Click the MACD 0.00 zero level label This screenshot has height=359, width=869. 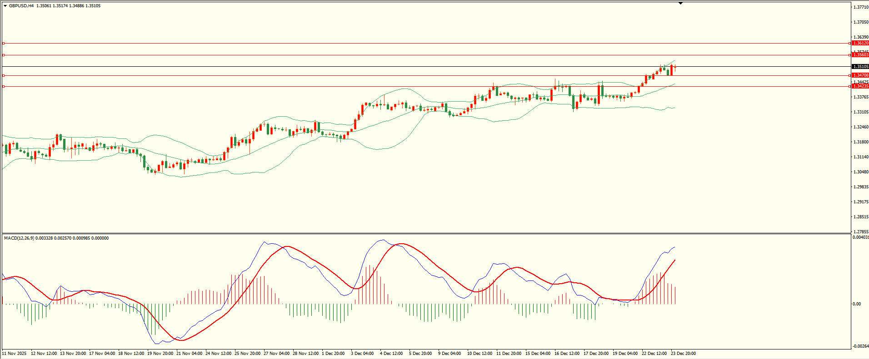pos(857,304)
